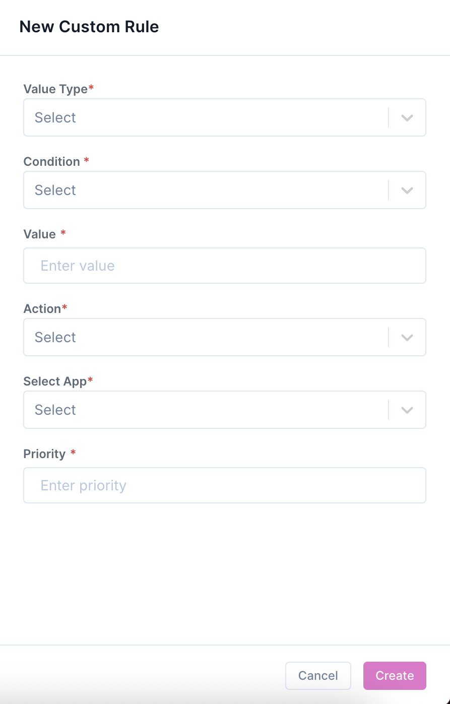Click the Priority field label
The height and width of the screenshot is (704, 450).
44,454
